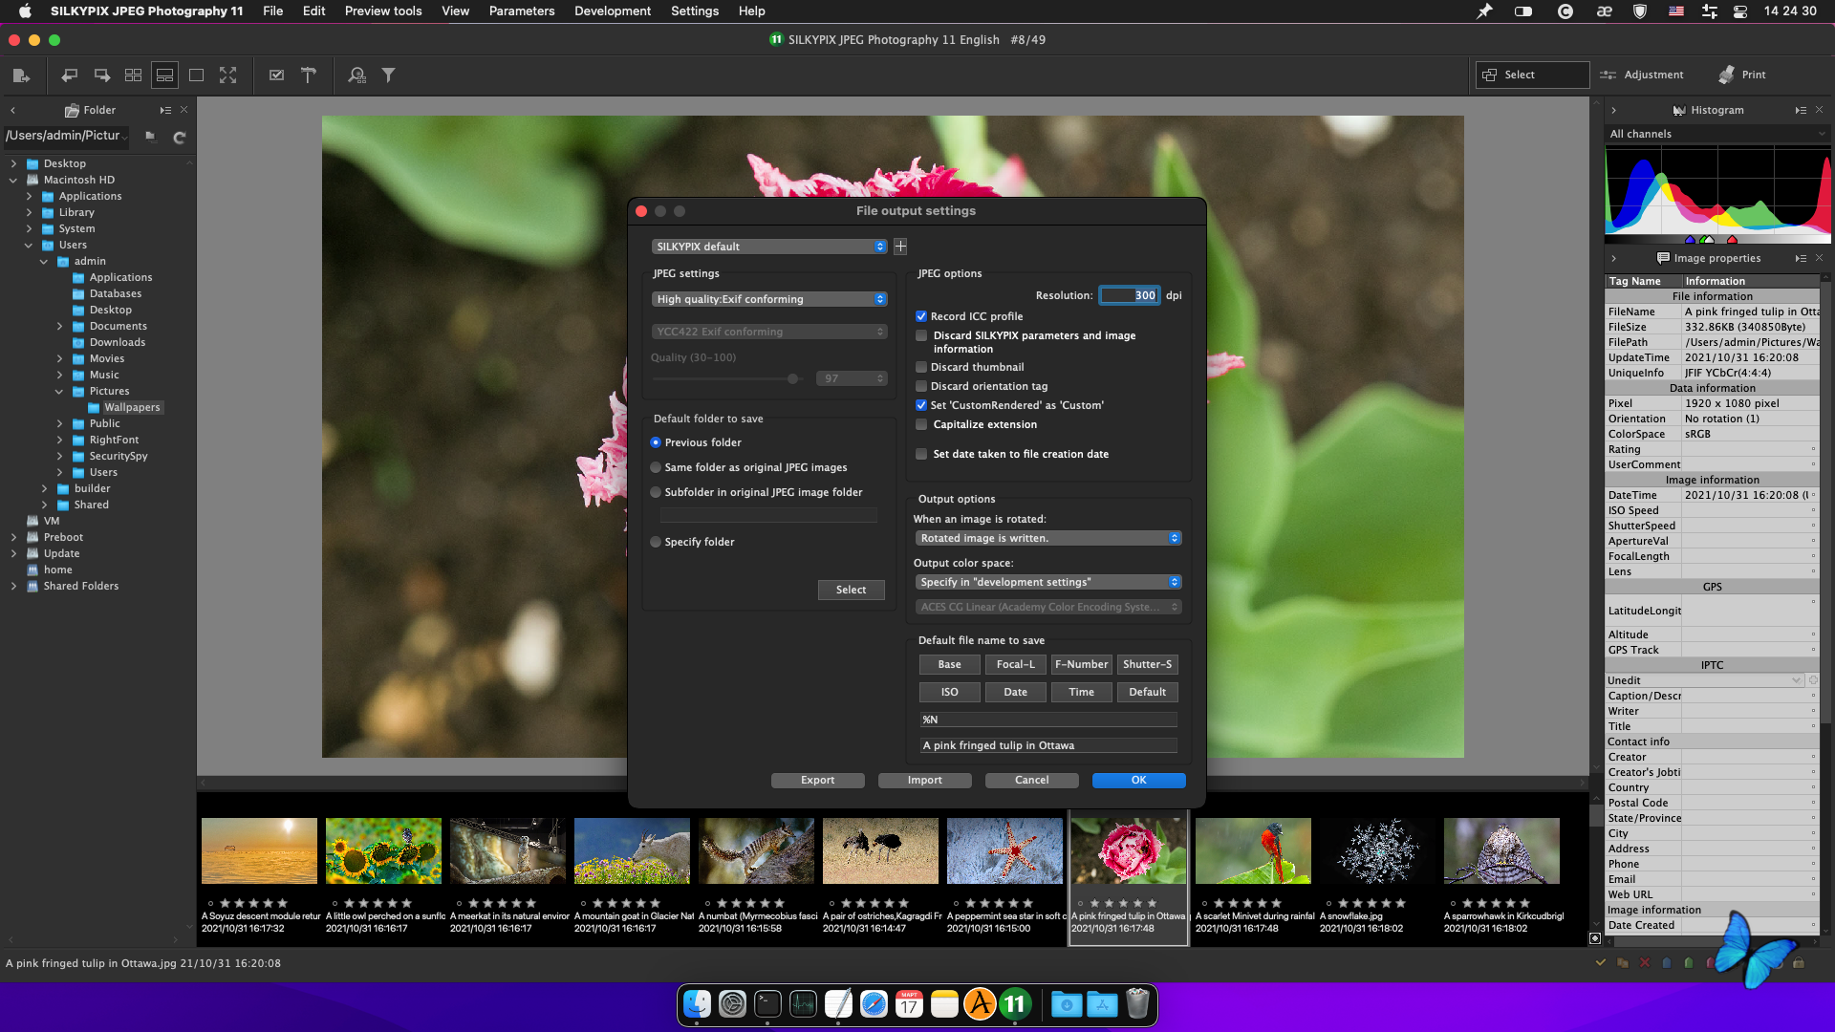Refresh the folder list
Image resolution: width=1835 pixels, height=1032 pixels.
179,138
